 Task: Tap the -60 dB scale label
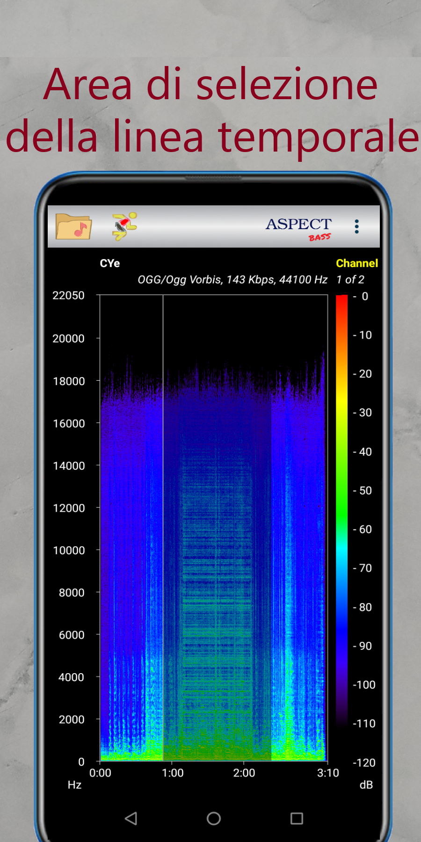pyautogui.click(x=363, y=530)
